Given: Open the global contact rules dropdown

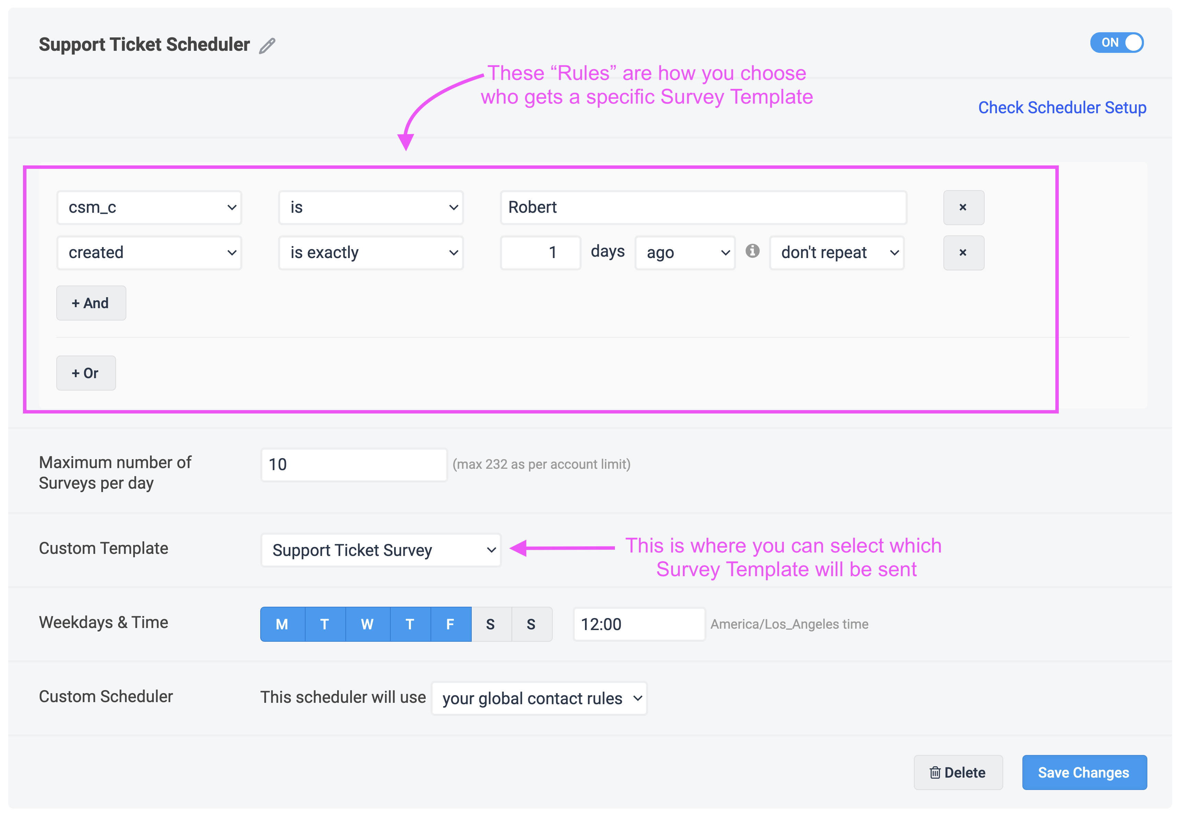Looking at the screenshot, I should point(539,699).
